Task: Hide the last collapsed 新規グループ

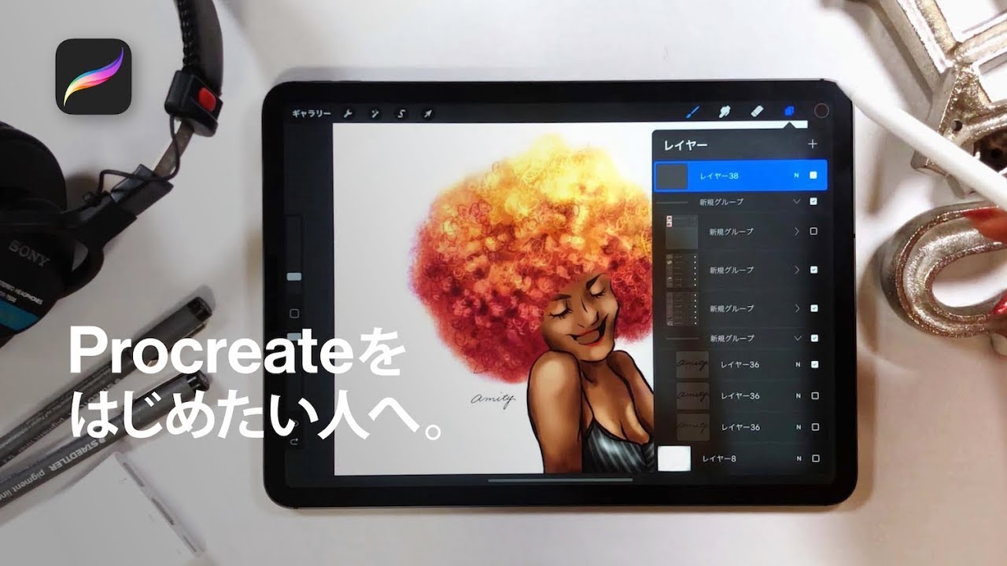Action: [813, 308]
